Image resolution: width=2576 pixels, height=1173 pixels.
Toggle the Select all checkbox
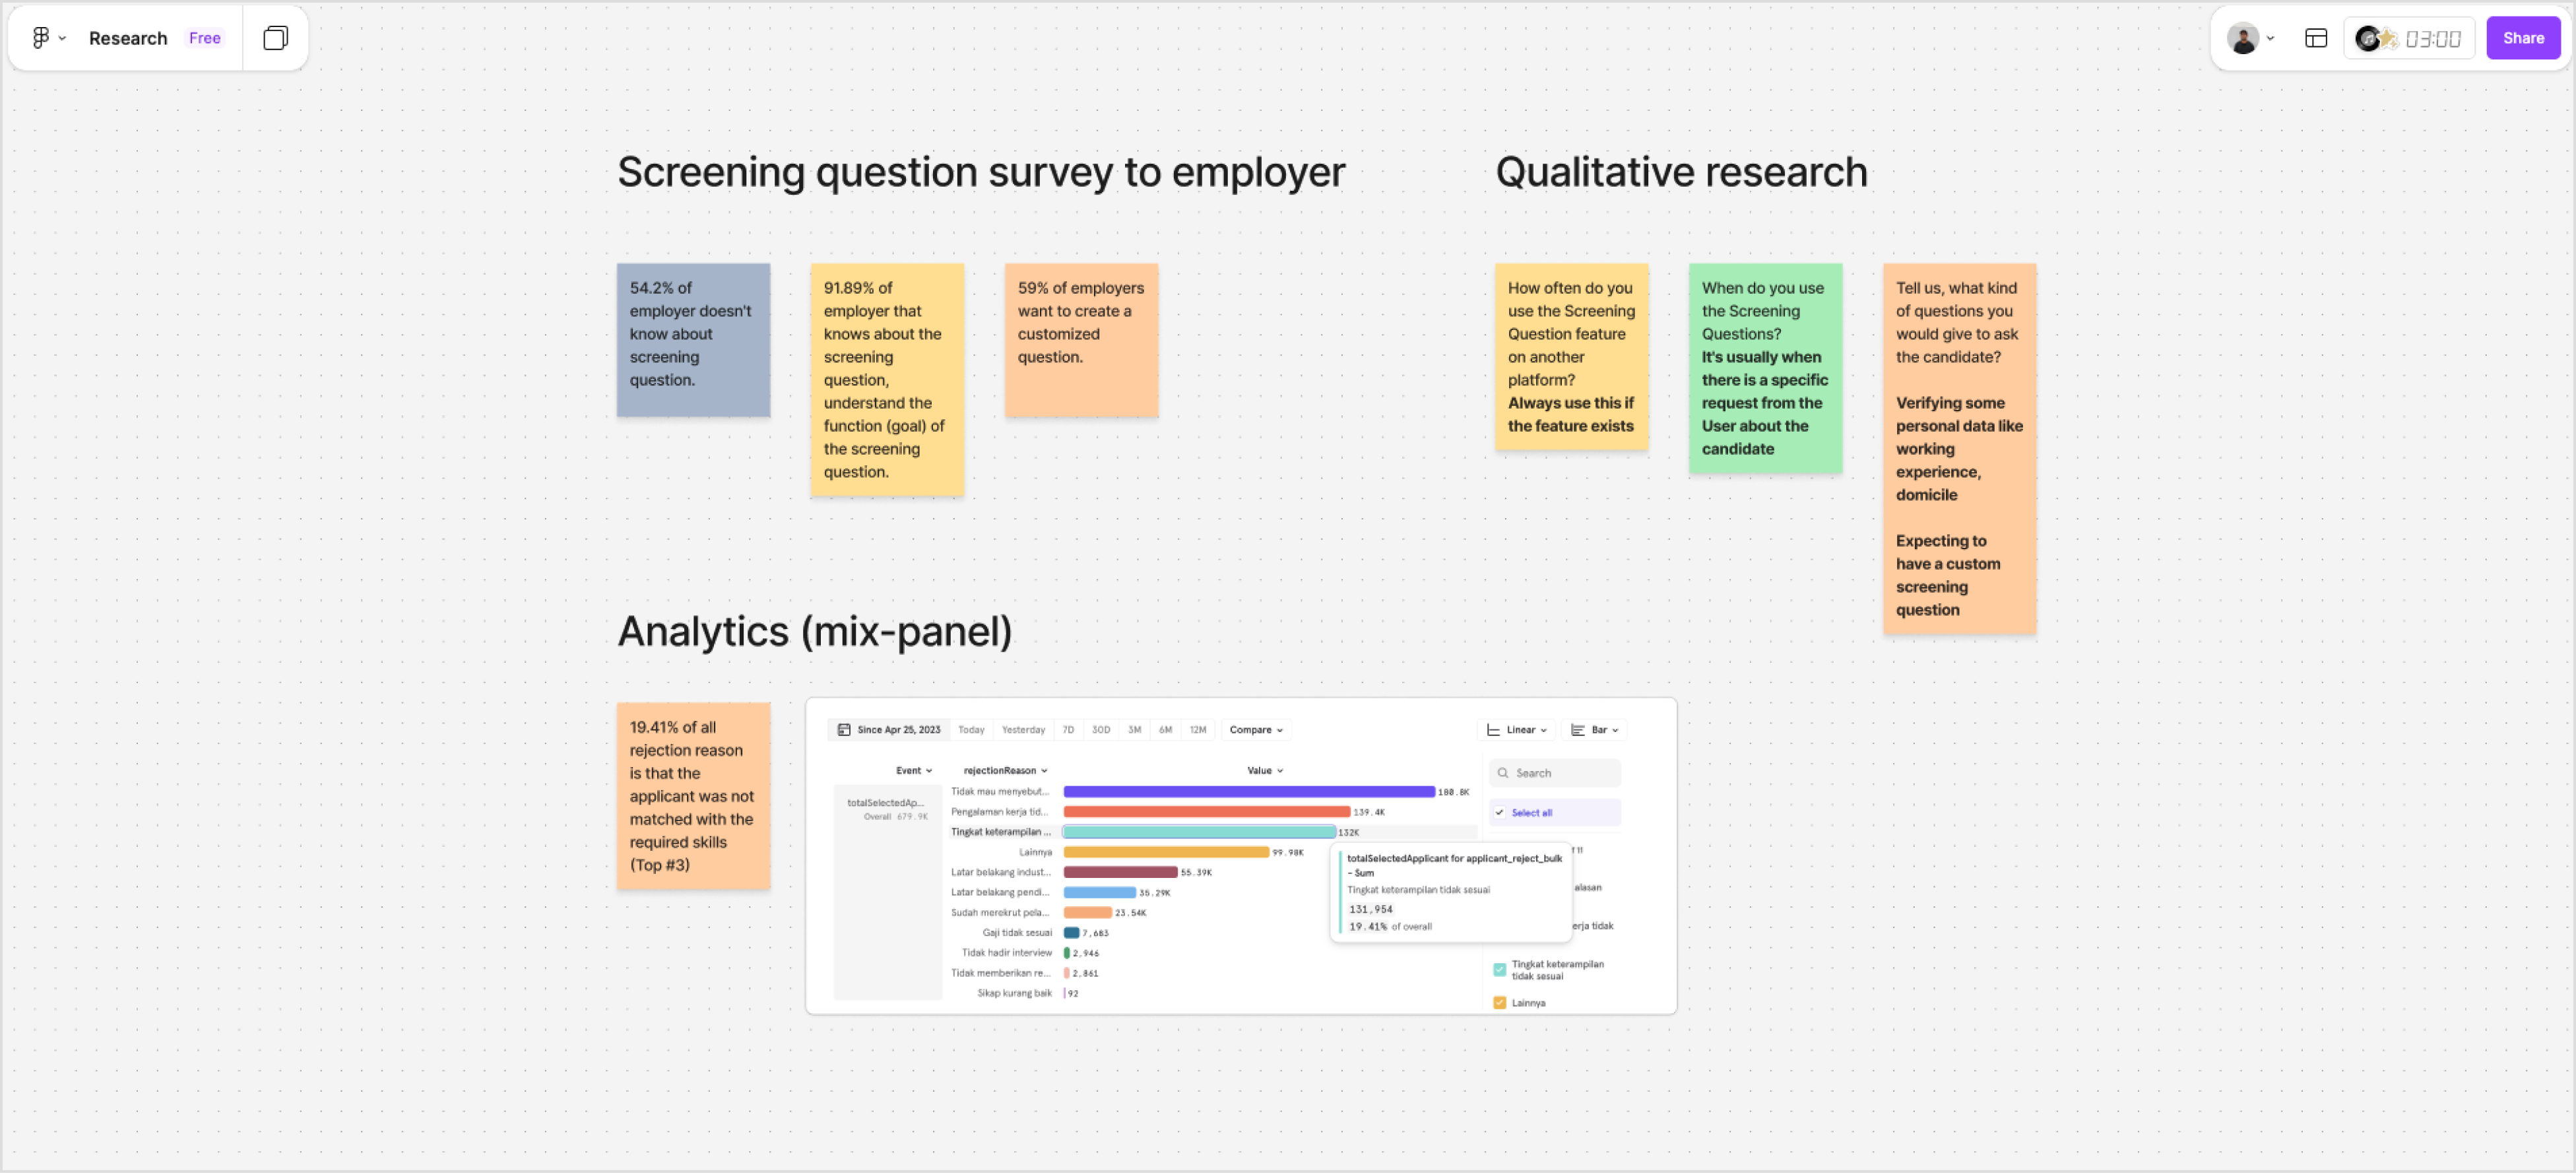[x=1499, y=813]
